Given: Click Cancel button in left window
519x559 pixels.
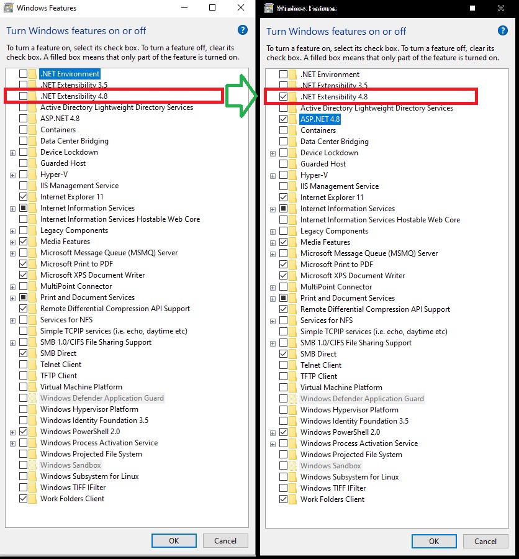Looking at the screenshot, I should click(225, 541).
